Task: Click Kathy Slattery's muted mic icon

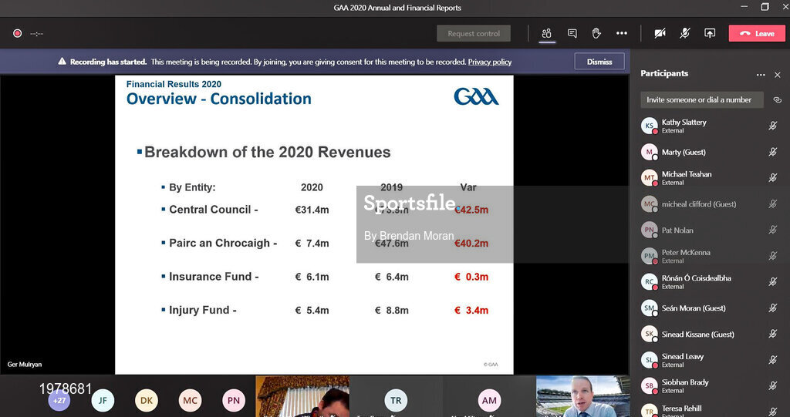Action: (x=773, y=126)
